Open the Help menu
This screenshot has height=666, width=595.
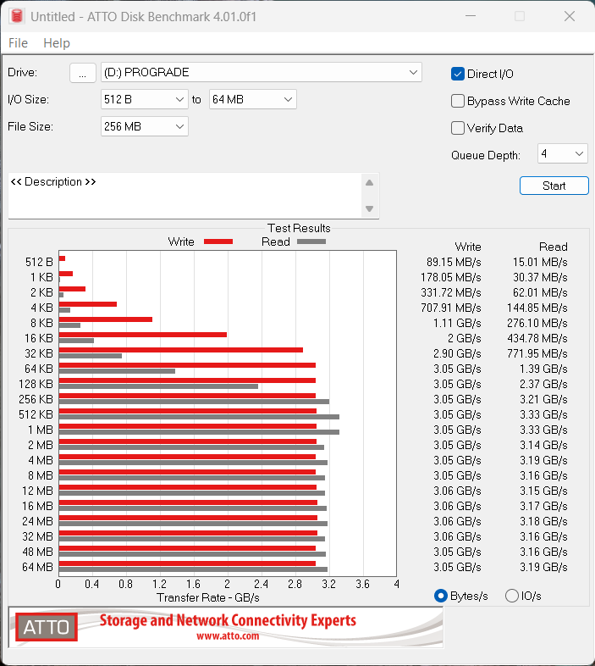pos(57,43)
